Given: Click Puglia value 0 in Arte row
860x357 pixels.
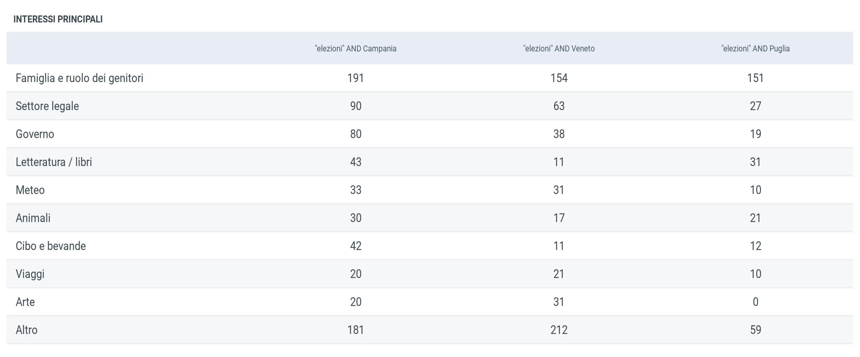Looking at the screenshot, I should pyautogui.click(x=755, y=302).
